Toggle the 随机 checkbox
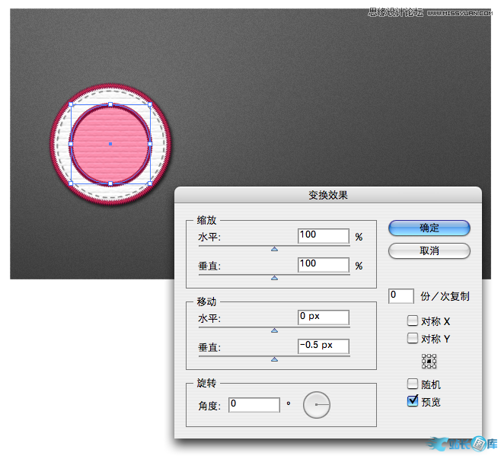Viewport: 501px width, 456px height. point(413,384)
